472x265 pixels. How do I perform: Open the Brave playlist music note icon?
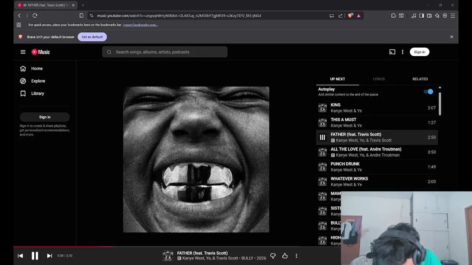pos(414,15)
